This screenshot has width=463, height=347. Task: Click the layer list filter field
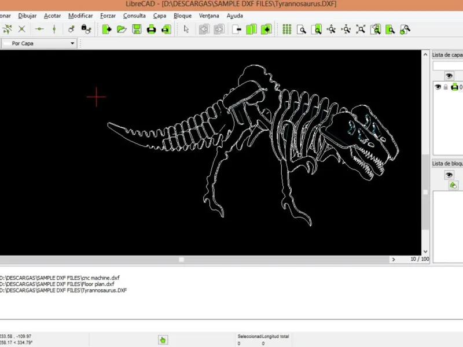coord(447,66)
